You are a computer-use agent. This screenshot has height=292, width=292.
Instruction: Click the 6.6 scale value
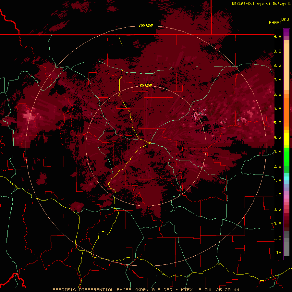click(277, 94)
